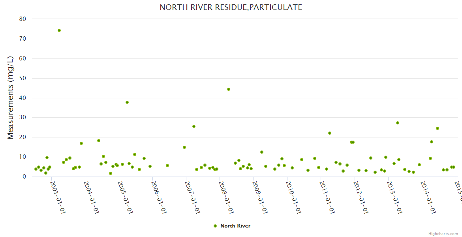462x237 pixels.
Task: Toggle the North River series legend label
Action: click(x=235, y=226)
